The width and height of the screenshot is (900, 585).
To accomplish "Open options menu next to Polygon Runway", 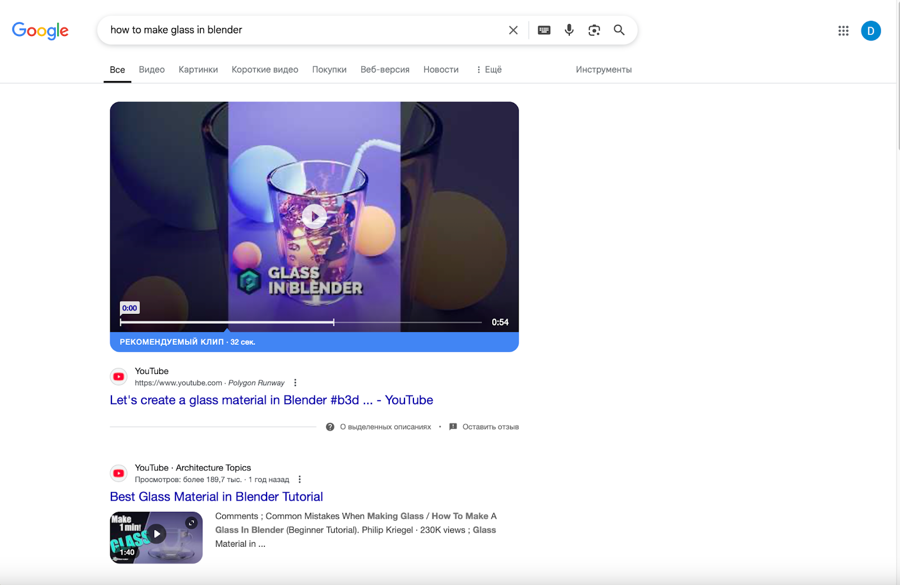I will 295,383.
